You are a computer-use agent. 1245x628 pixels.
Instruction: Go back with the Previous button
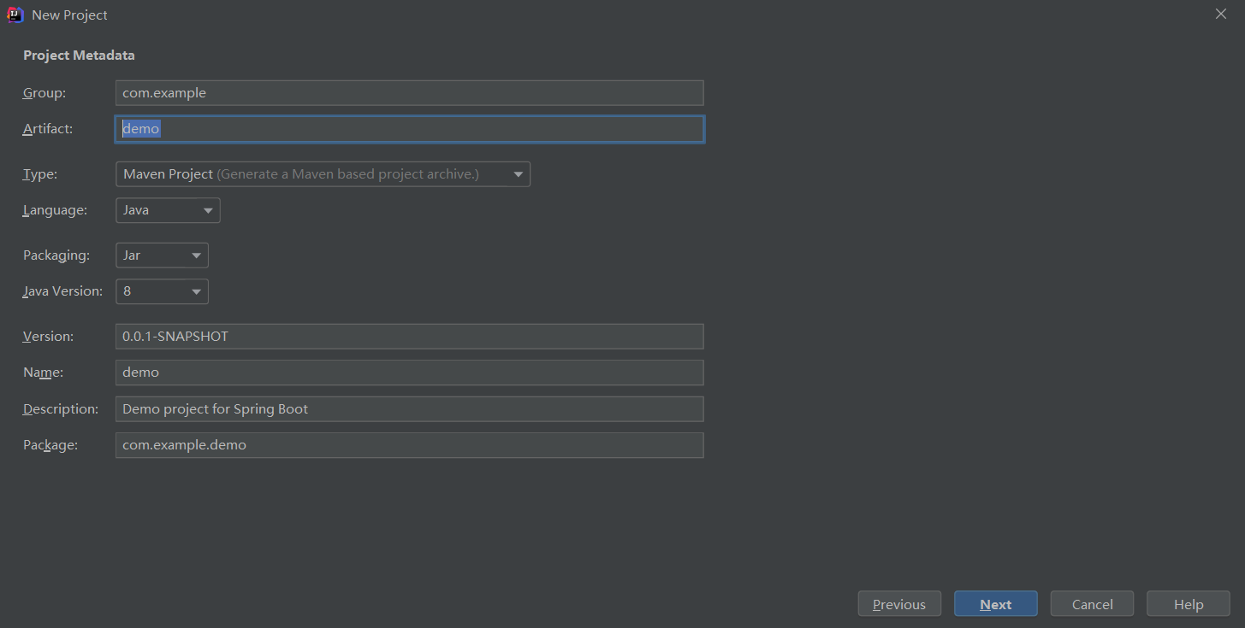(899, 604)
